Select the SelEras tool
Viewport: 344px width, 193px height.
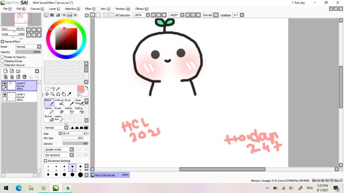(79, 110)
